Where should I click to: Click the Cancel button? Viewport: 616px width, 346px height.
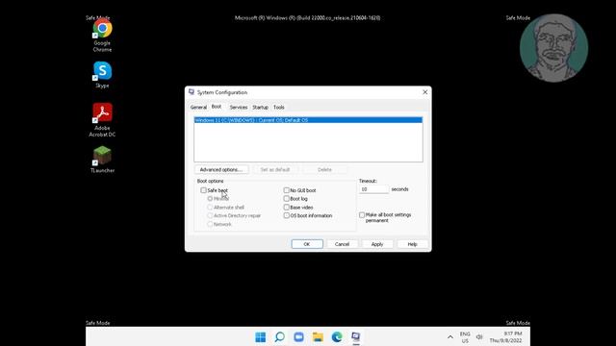[x=342, y=244]
